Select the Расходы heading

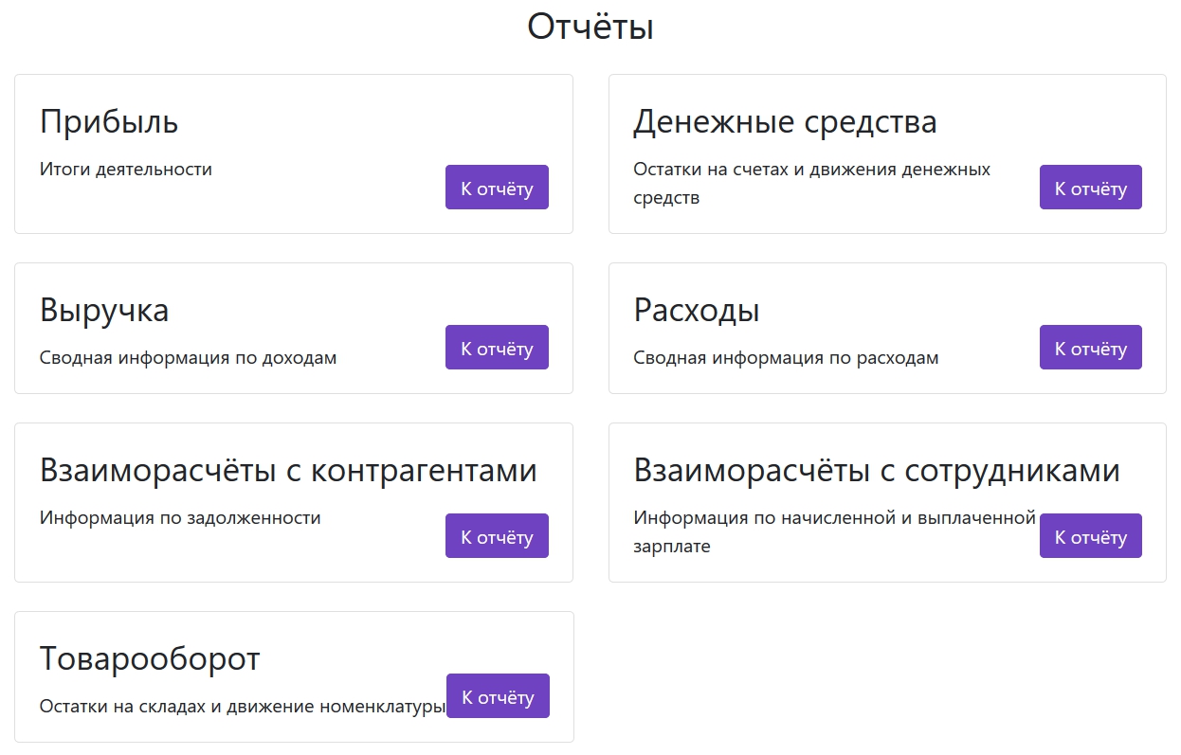tap(696, 311)
